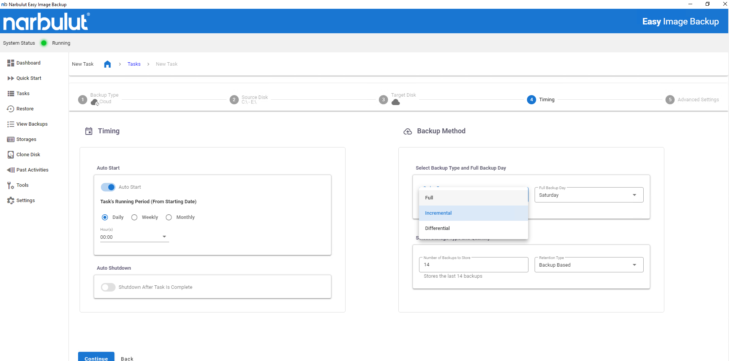Choose Full in the backup type list
The image size is (729, 361).
429,198
